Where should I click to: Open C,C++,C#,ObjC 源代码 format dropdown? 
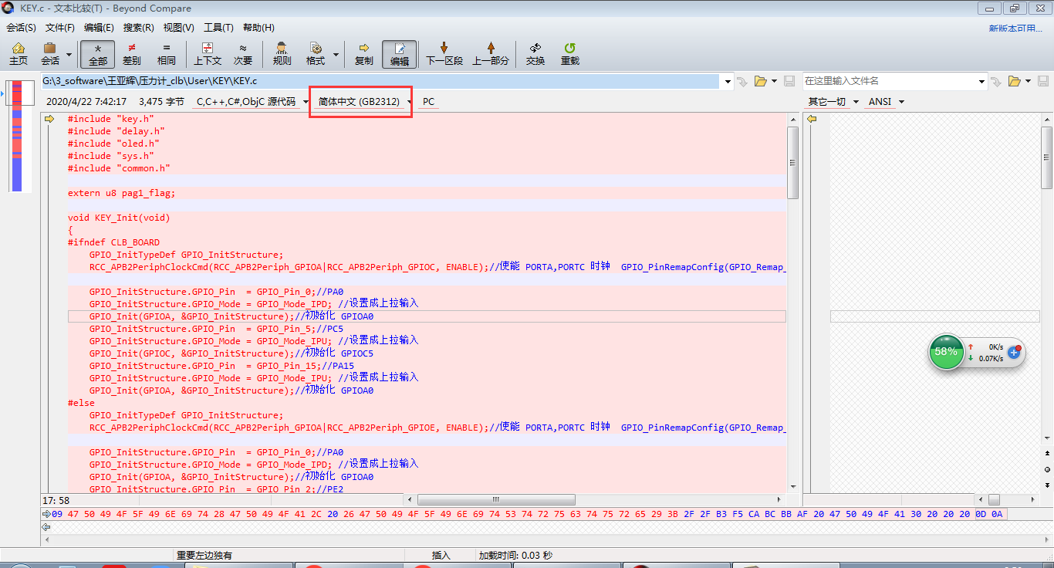pos(306,102)
